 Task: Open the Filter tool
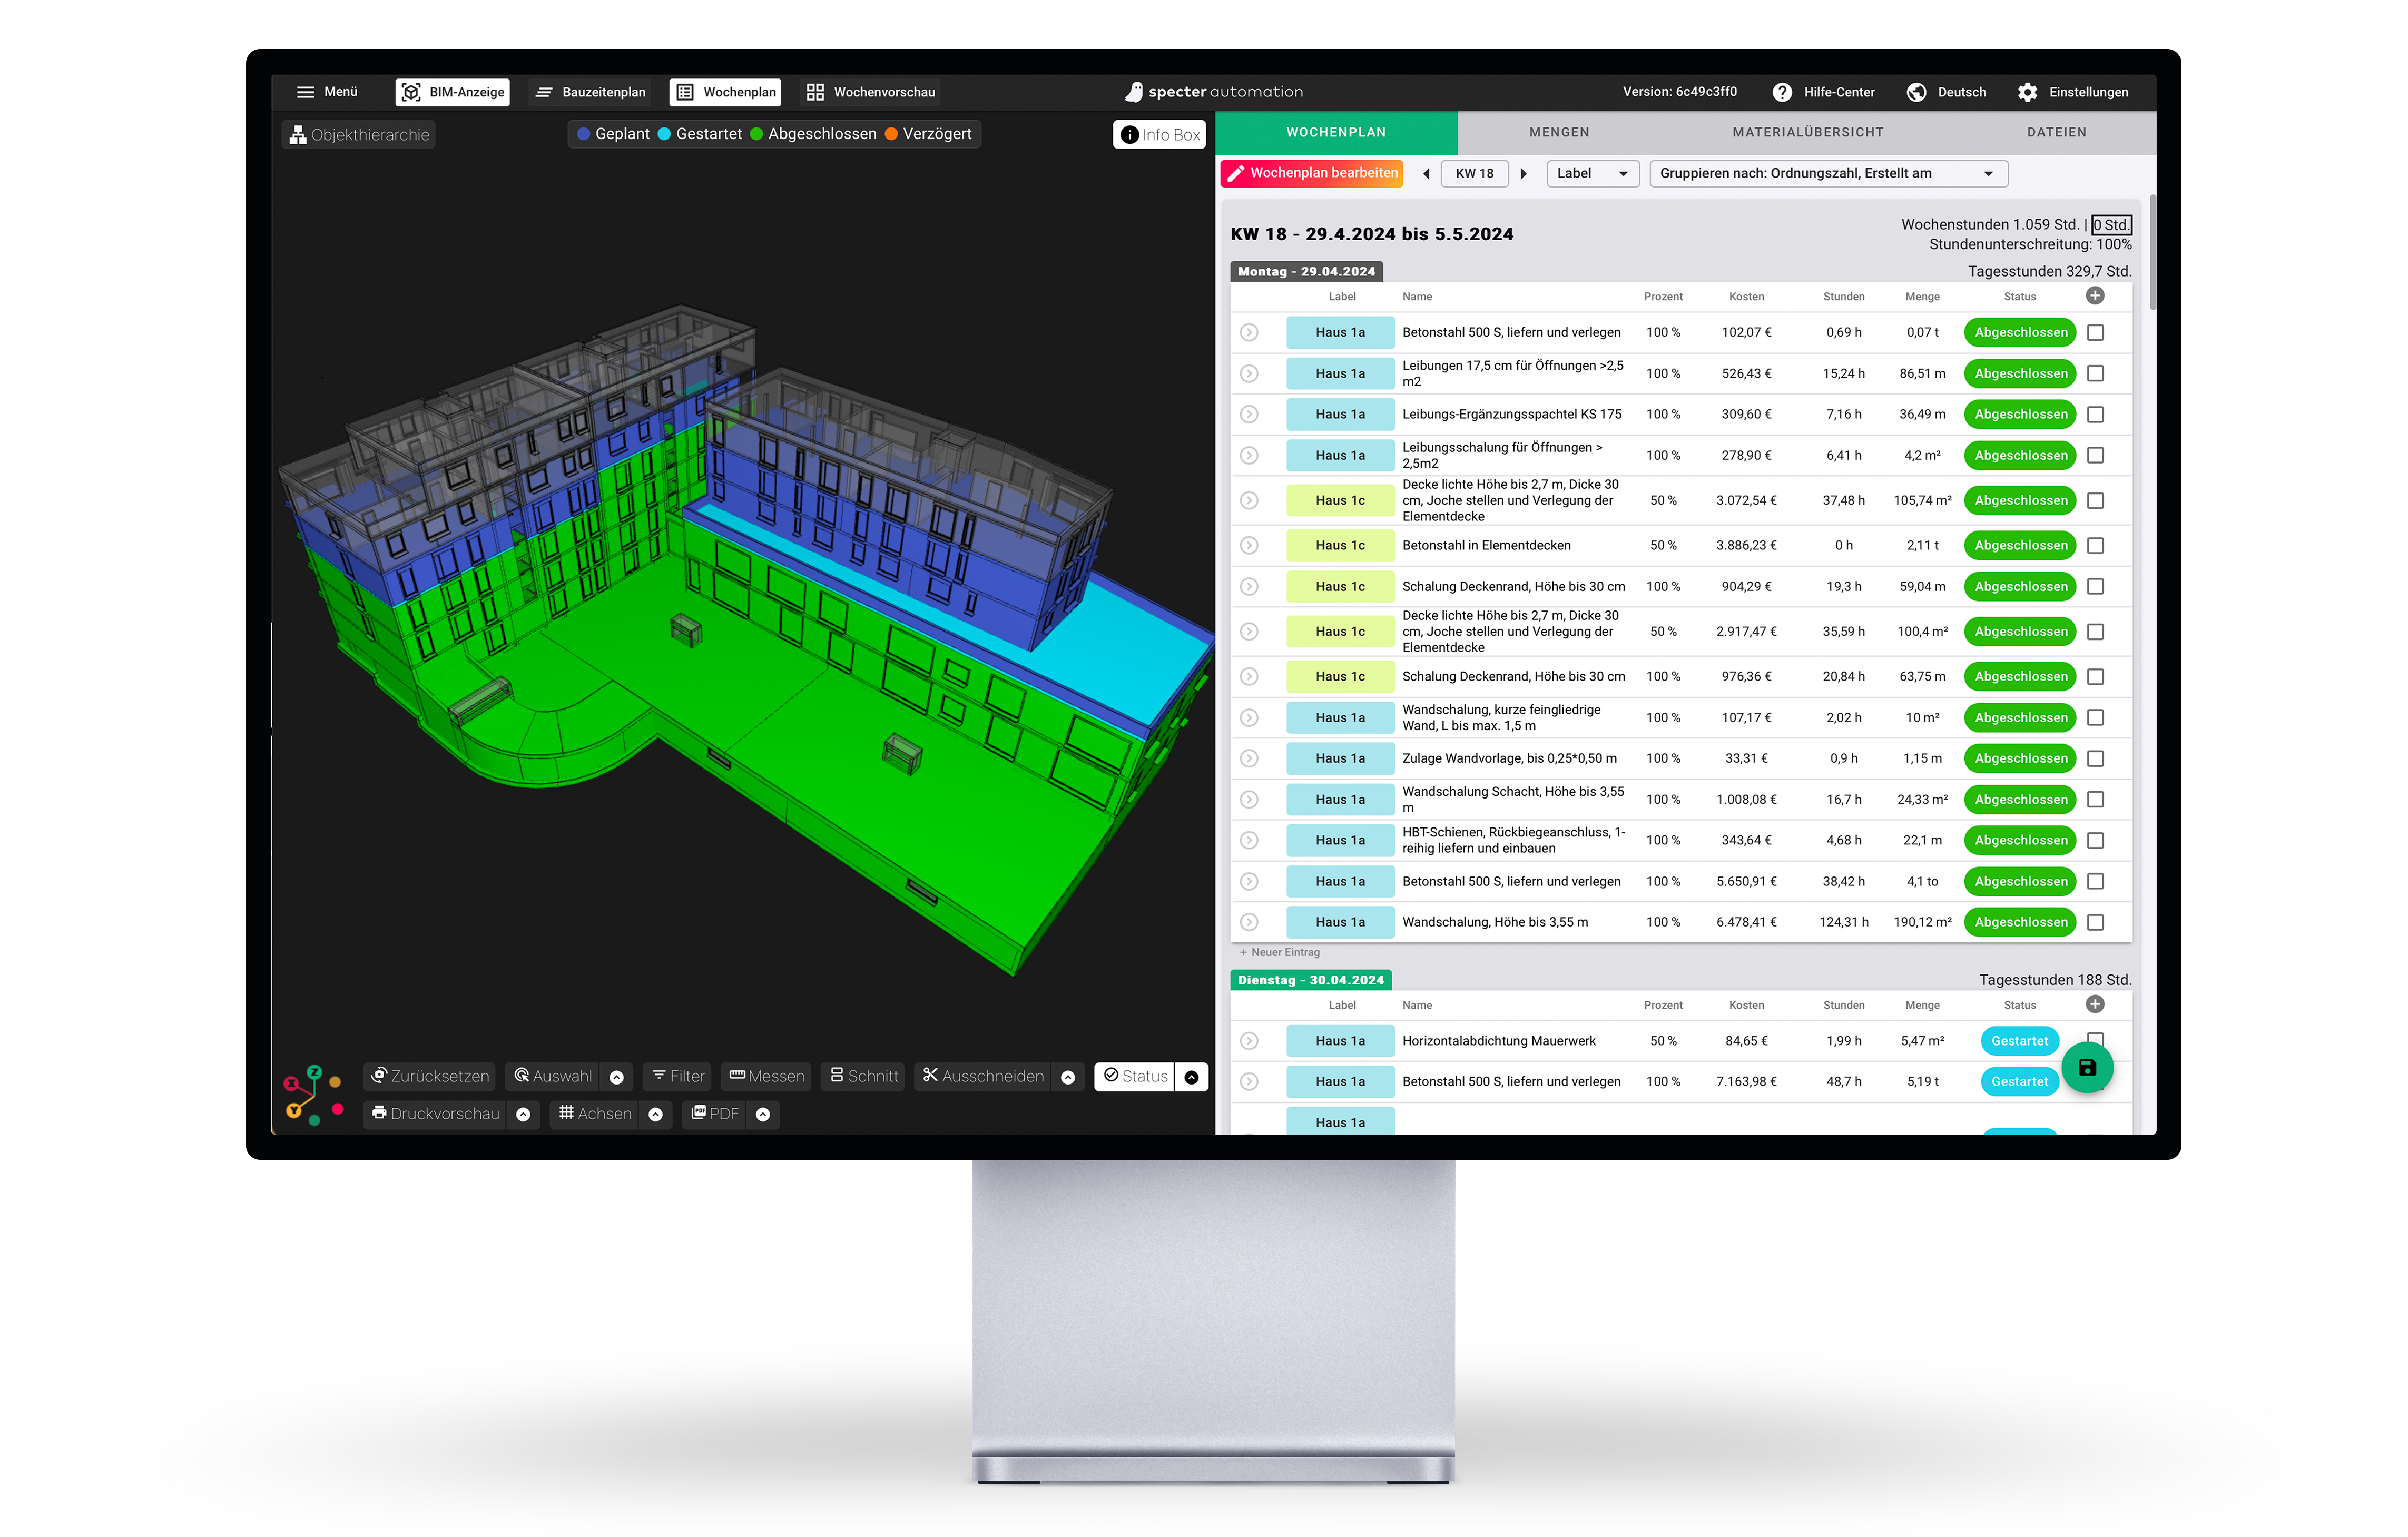678,1077
